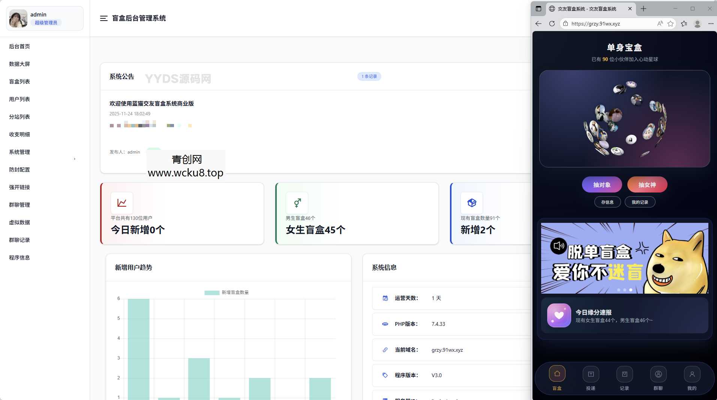The width and height of the screenshot is (717, 400).
Task: Select the third carousel dot under the banner
Action: click(630, 290)
